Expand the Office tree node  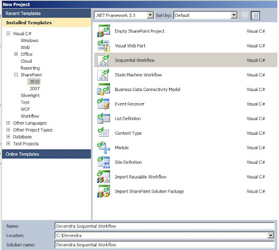pos(16,54)
